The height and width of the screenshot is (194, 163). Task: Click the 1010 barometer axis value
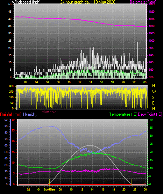(151, 26)
